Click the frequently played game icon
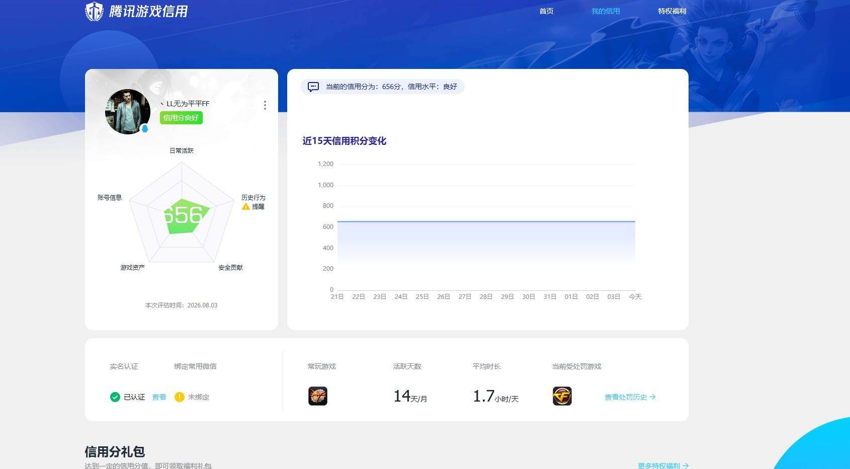This screenshot has width=850, height=469. [318, 396]
